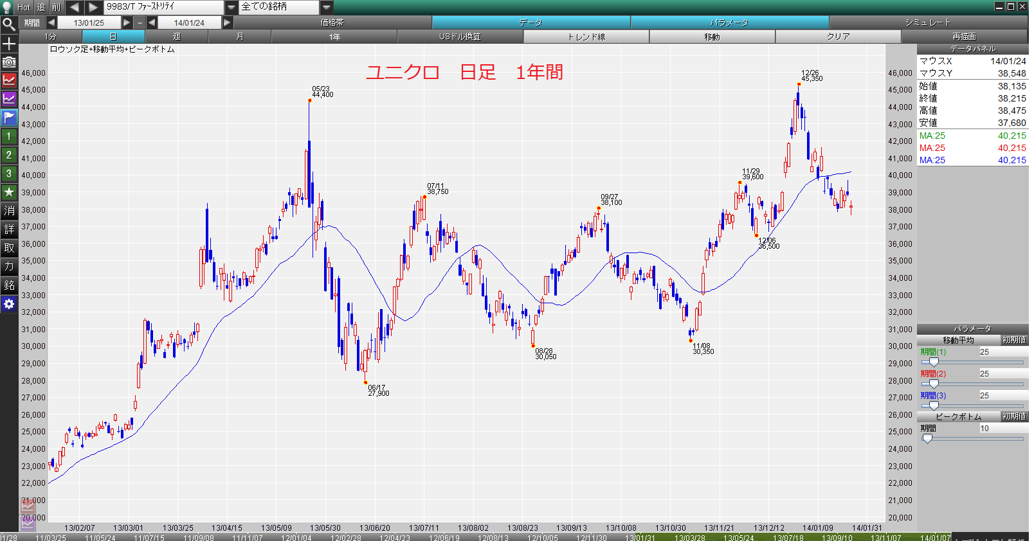Click the 06/17 bottom label 27,900
Image resolution: width=1034 pixels, height=541 pixels.
pyautogui.click(x=378, y=391)
